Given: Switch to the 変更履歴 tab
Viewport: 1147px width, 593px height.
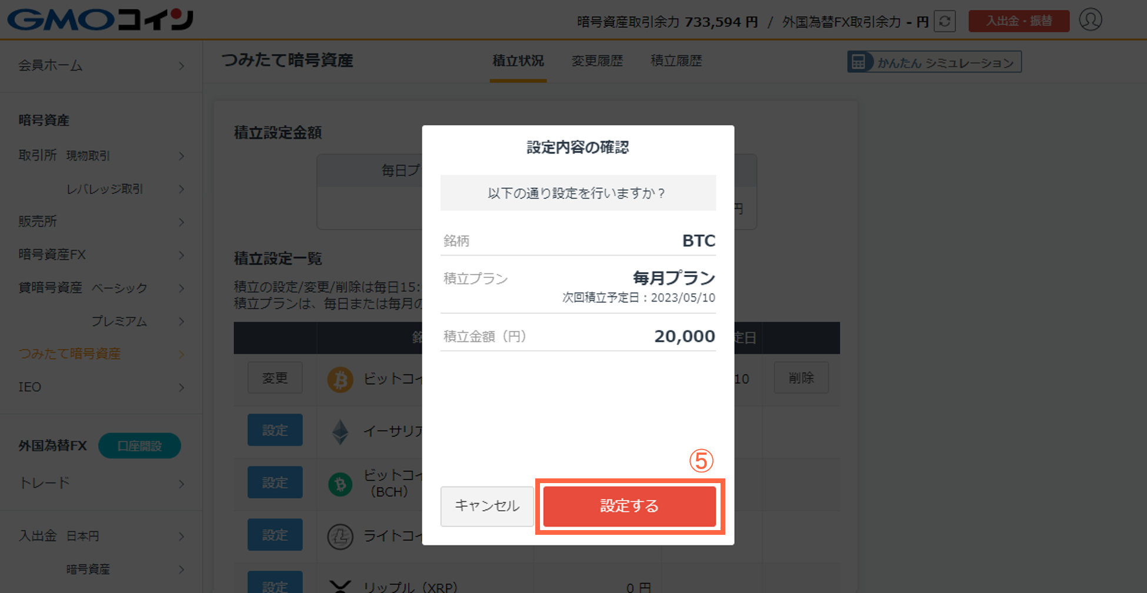Looking at the screenshot, I should tap(597, 61).
